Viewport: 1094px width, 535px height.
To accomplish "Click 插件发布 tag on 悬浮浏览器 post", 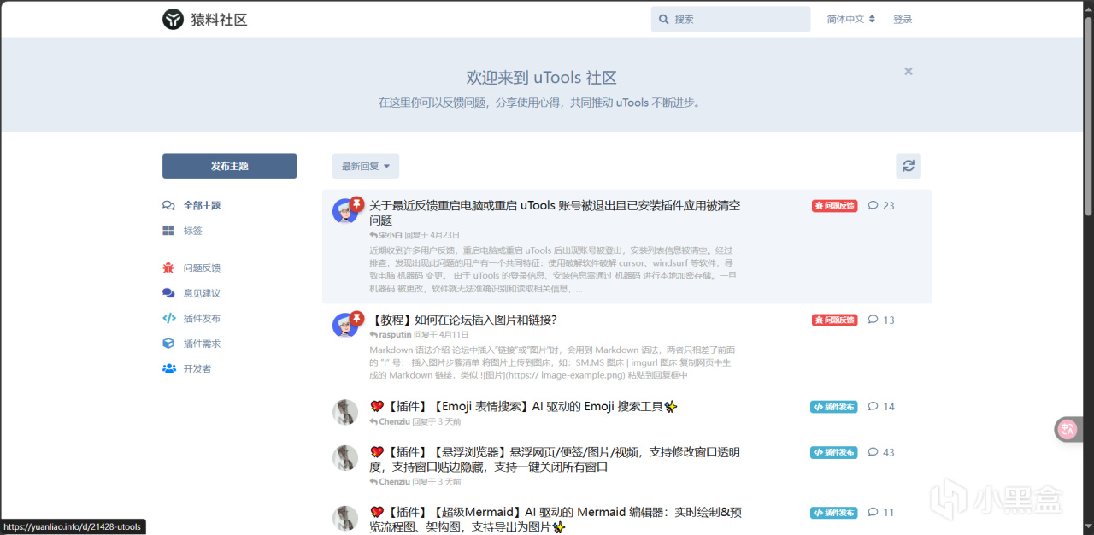I will 833,452.
